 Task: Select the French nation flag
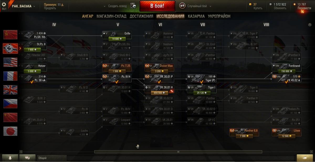point(10,76)
